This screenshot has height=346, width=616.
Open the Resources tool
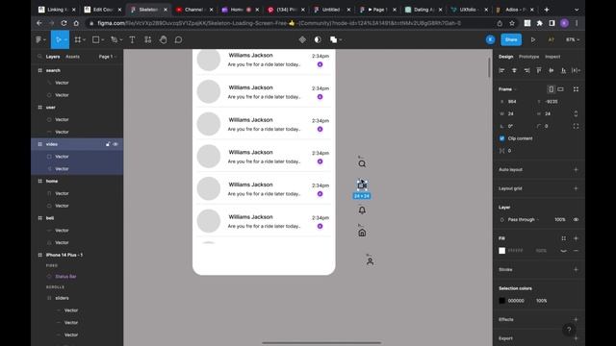(147, 39)
